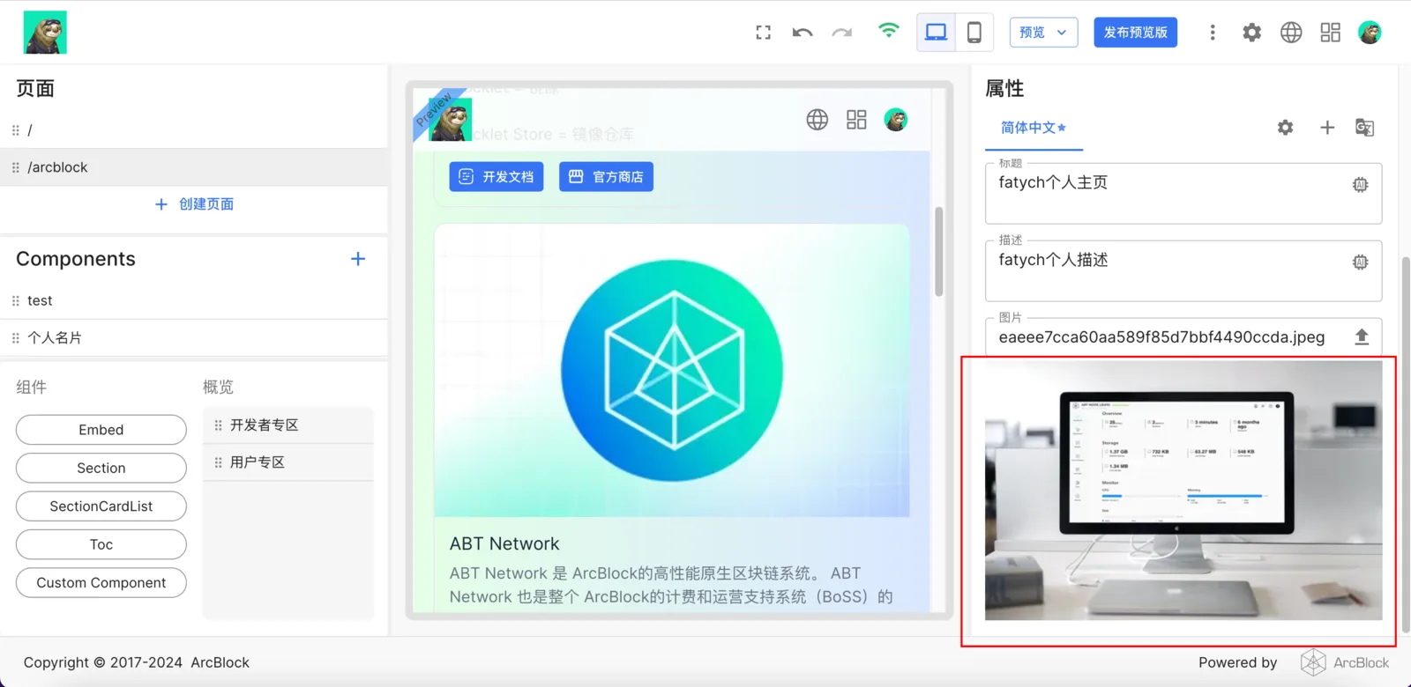Open settings gear in top toolbar
The image size is (1411, 687).
(x=1252, y=33)
